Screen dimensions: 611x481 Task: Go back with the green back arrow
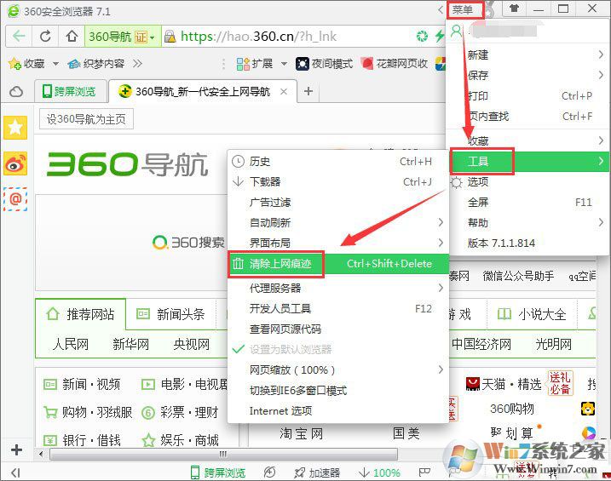pyautogui.click(x=19, y=37)
